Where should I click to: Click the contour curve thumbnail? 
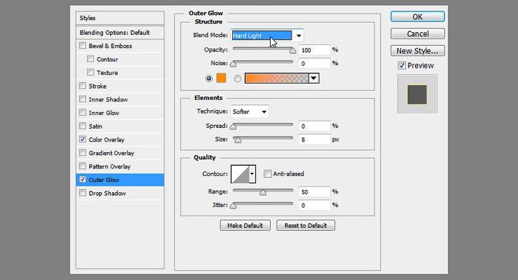pyautogui.click(x=240, y=174)
